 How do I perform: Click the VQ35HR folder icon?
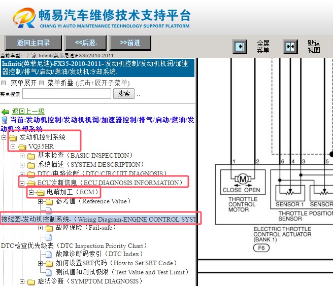click(x=22, y=147)
